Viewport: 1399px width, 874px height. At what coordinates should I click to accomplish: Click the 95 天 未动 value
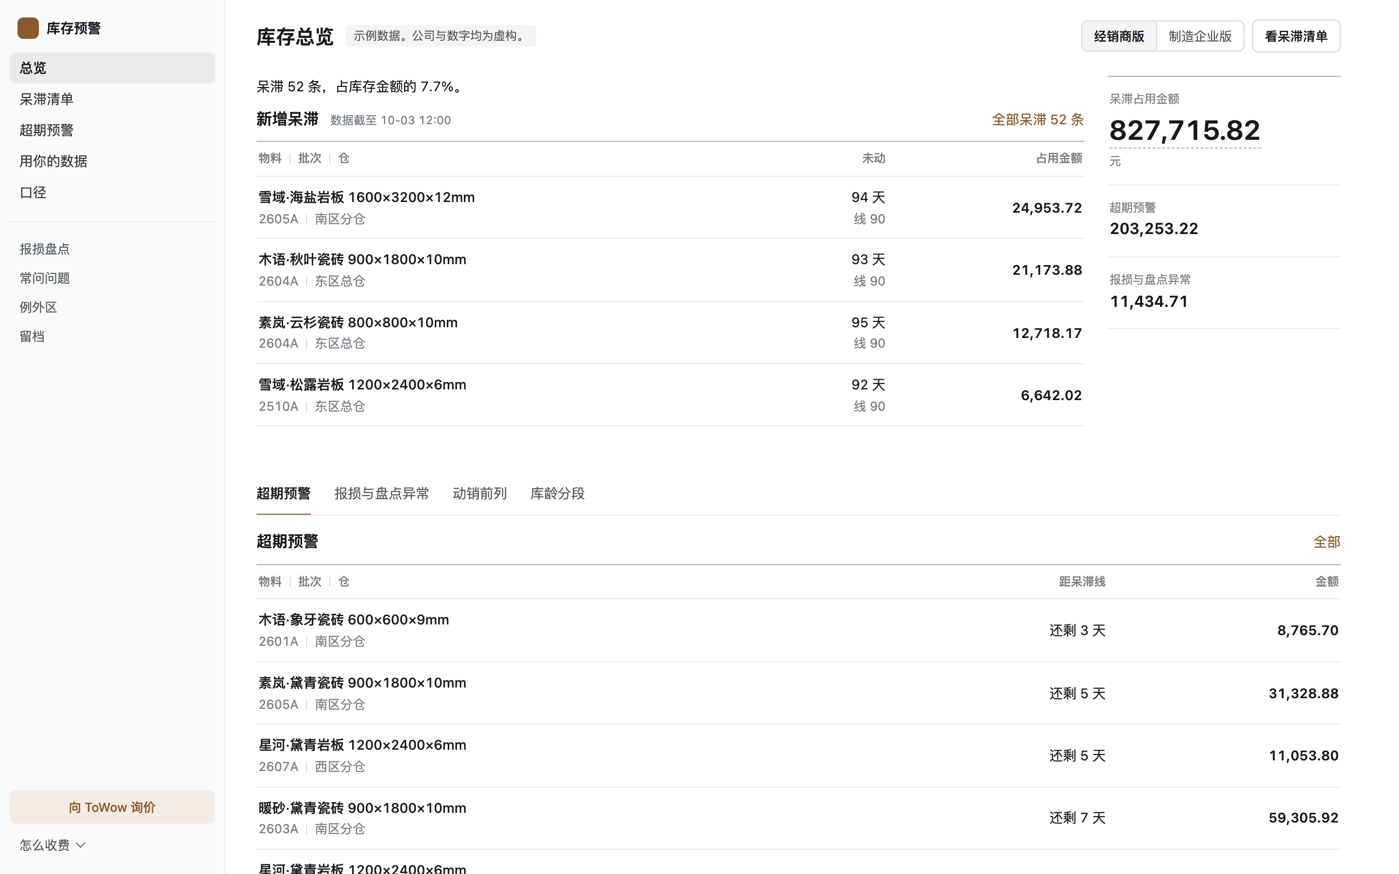tap(869, 322)
